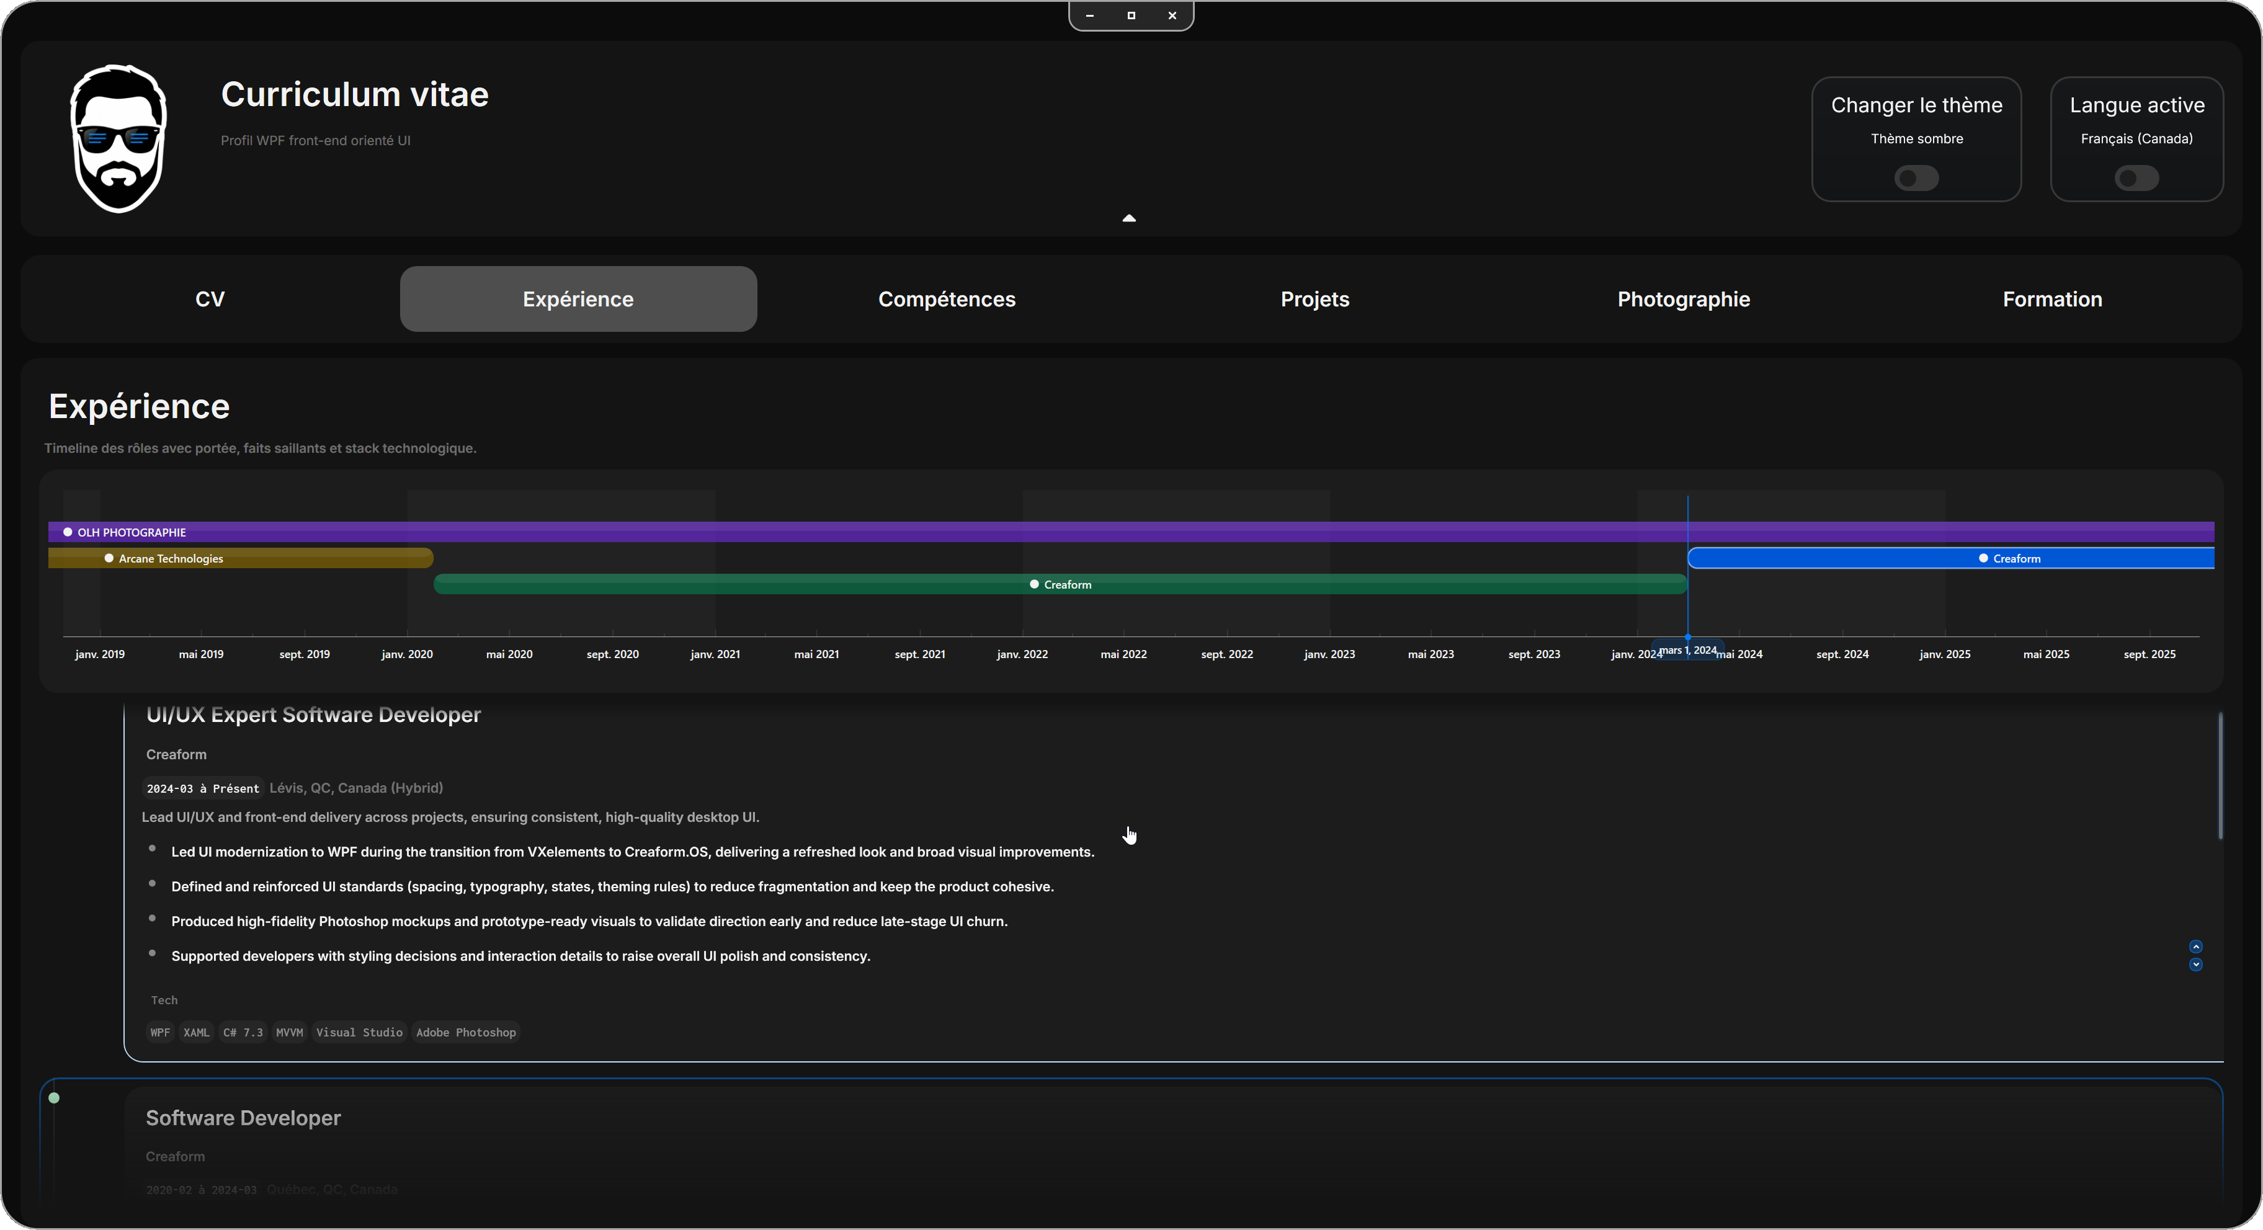This screenshot has width=2263, height=1230.
Task: Switch to the Photographie tab
Action: coord(1683,300)
